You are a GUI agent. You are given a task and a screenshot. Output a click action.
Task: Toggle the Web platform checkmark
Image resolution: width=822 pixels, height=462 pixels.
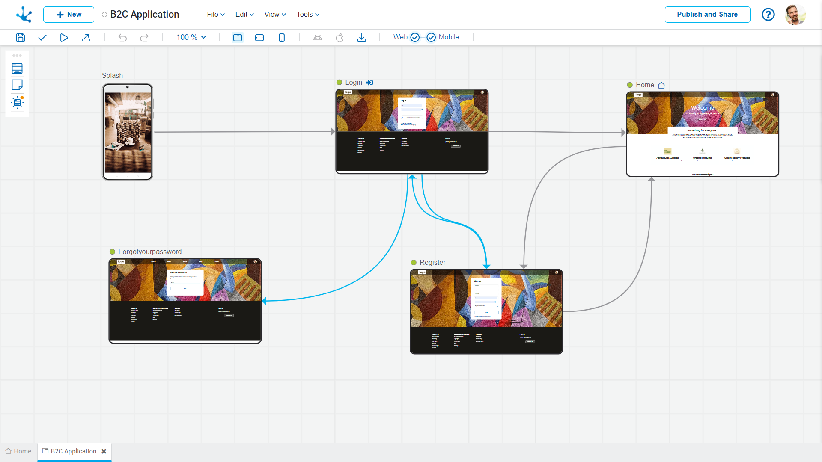click(x=415, y=37)
